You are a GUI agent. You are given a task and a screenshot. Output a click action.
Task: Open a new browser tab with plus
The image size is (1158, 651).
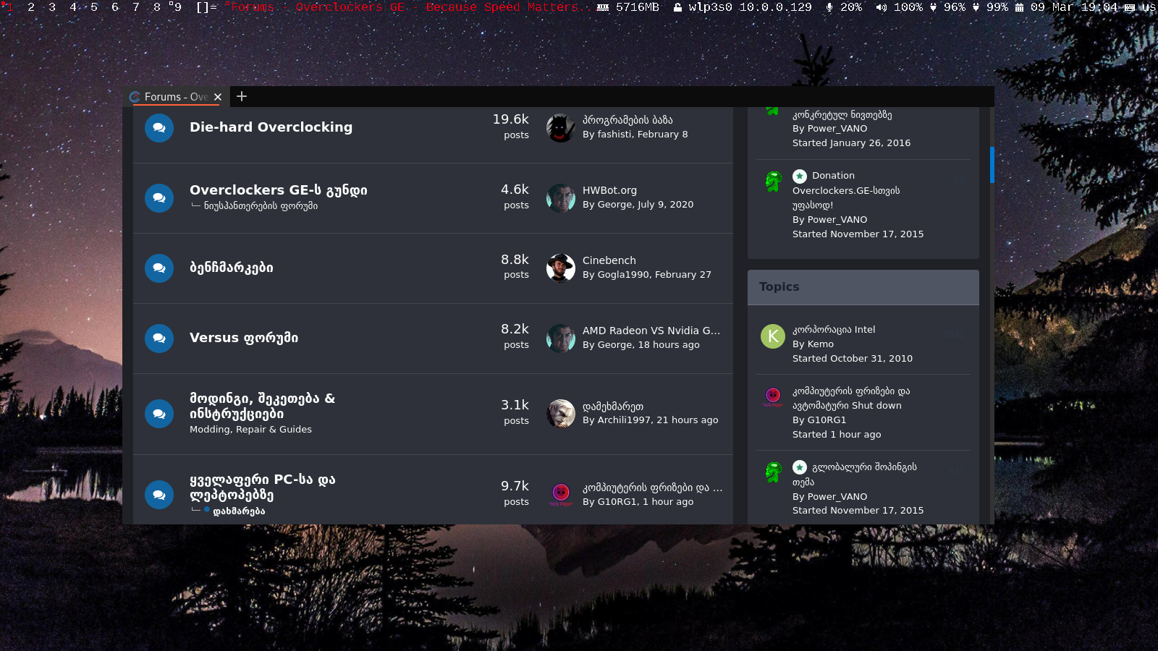click(x=242, y=96)
